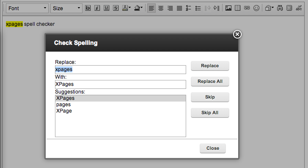Open the paste options dropdown
This screenshot has height=168, width=308.
point(269,8)
